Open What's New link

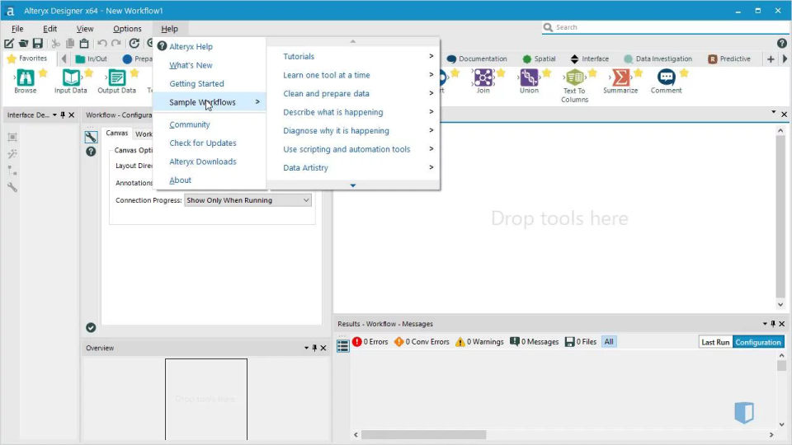coord(191,65)
